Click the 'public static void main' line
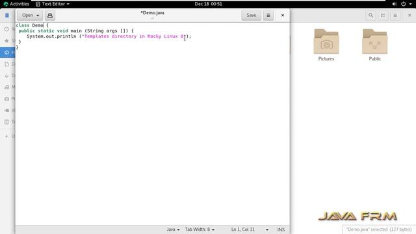 pos(76,31)
